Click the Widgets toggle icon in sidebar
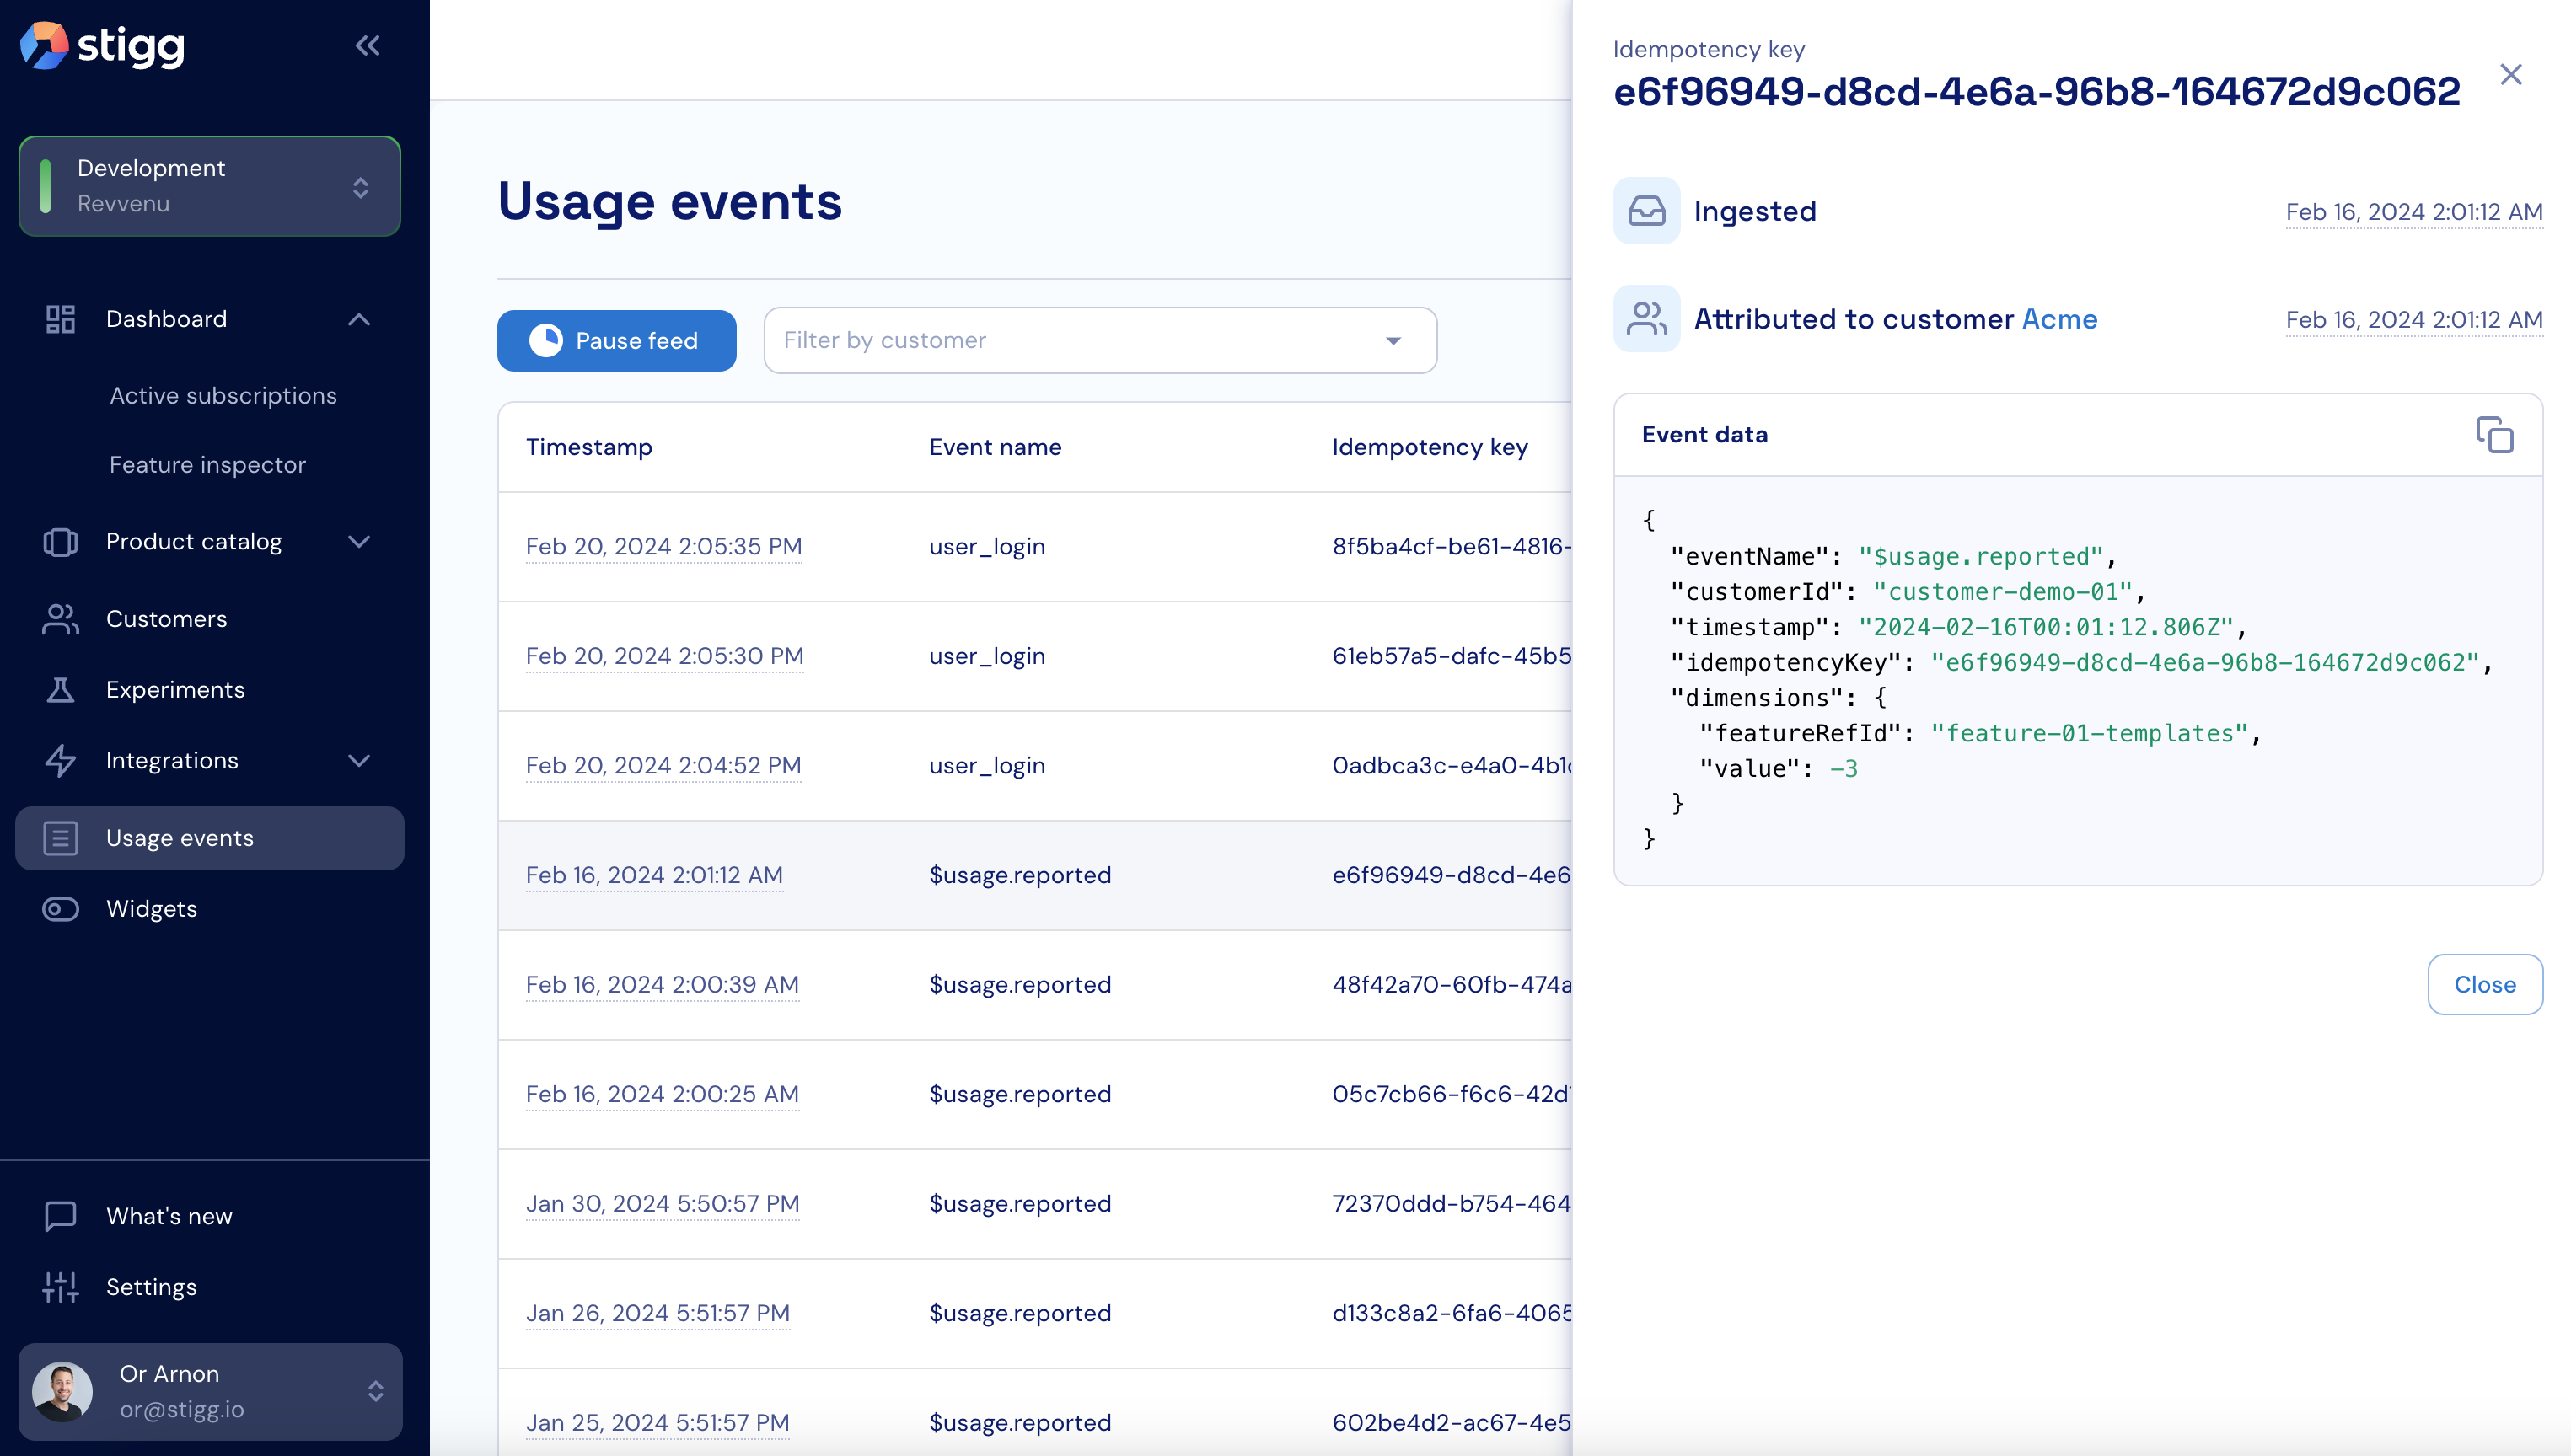Screen dimensions: 2571x1456 pyautogui.click(x=60, y=909)
